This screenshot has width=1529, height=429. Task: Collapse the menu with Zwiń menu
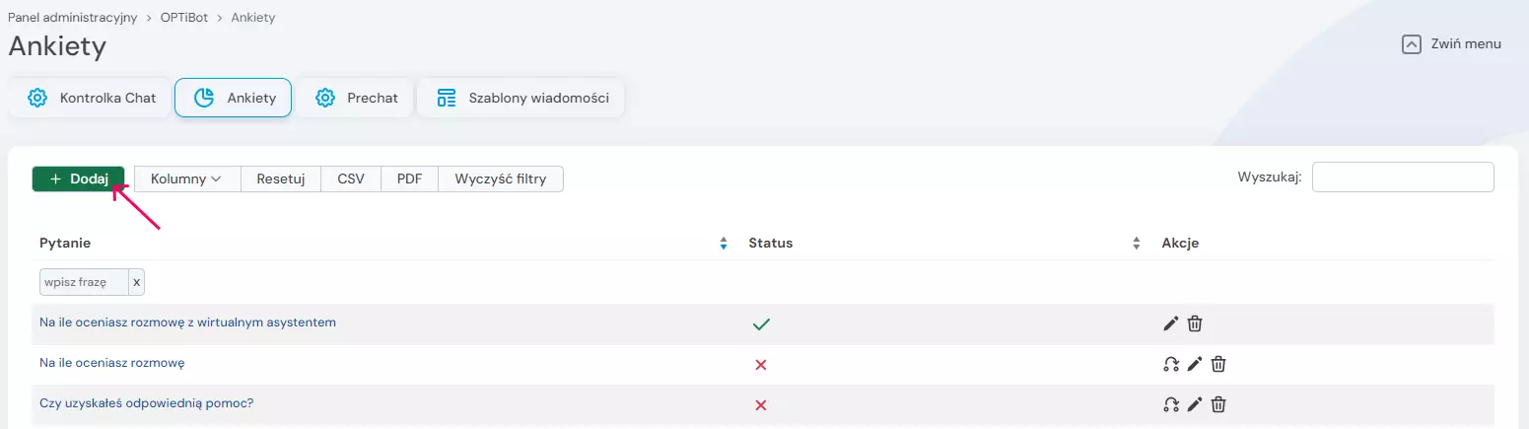[x=1451, y=44]
